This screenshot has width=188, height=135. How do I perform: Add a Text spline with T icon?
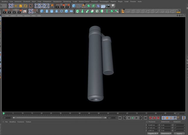[x=107, y=11]
